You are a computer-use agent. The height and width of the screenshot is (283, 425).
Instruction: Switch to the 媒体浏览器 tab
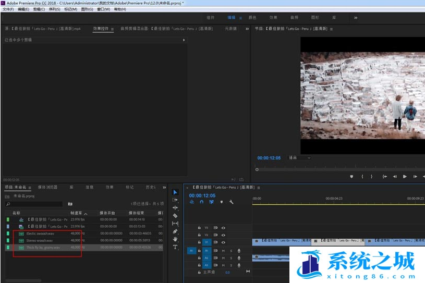point(47,187)
